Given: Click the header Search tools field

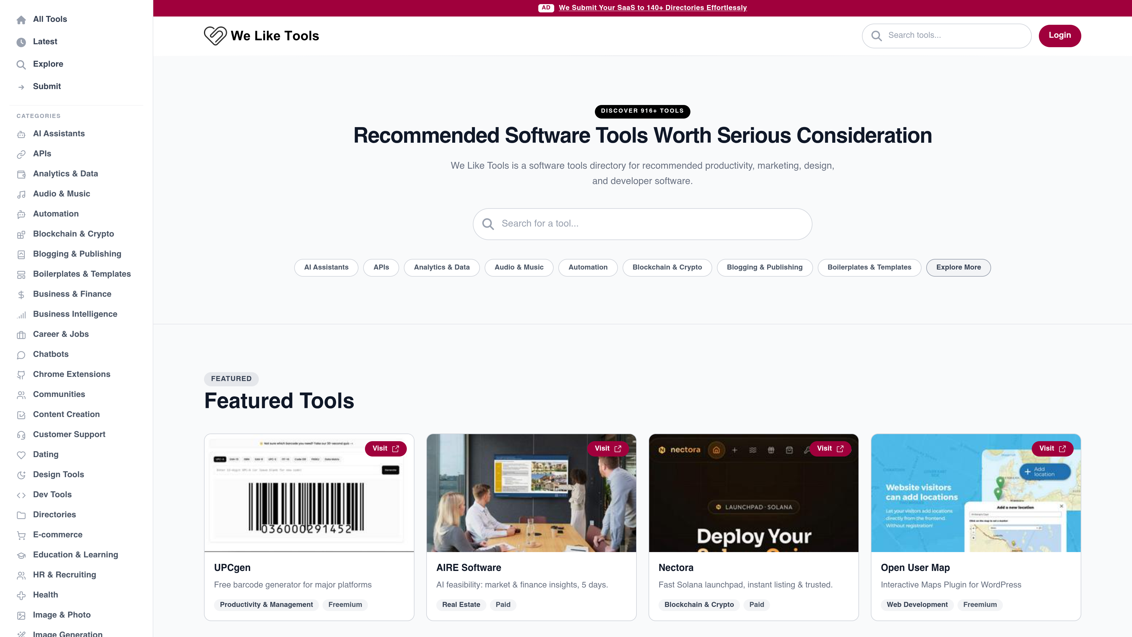Looking at the screenshot, I should [947, 36].
